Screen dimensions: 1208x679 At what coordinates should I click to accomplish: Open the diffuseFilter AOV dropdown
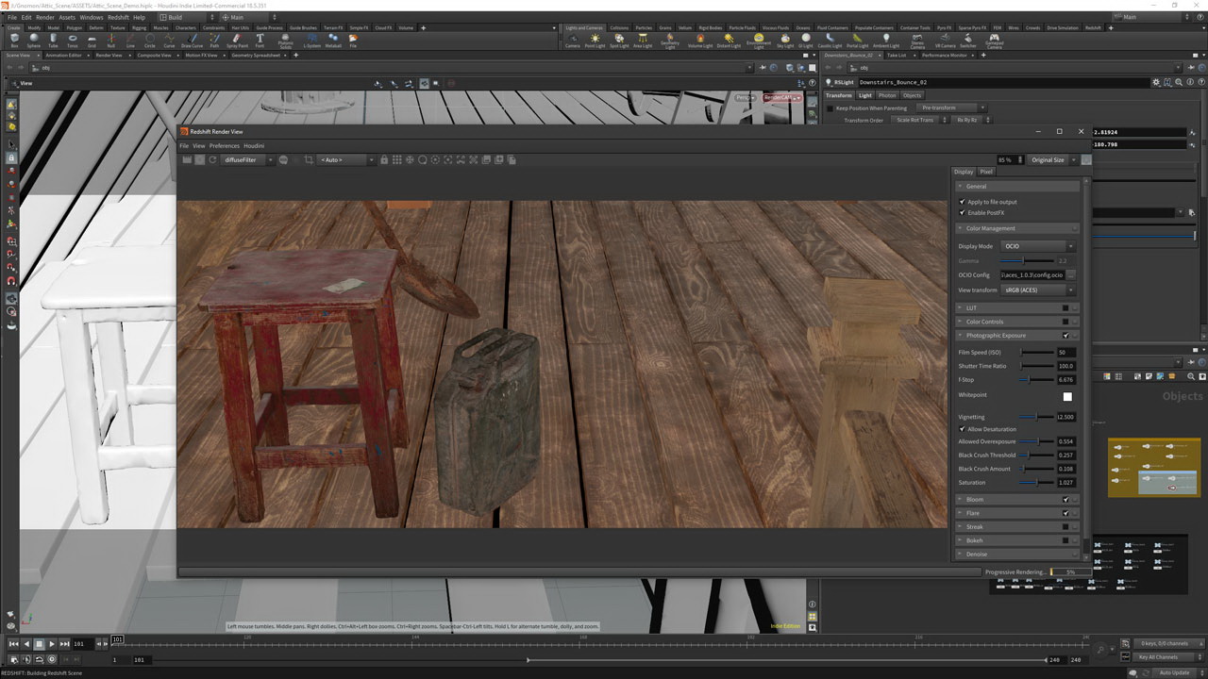248,159
